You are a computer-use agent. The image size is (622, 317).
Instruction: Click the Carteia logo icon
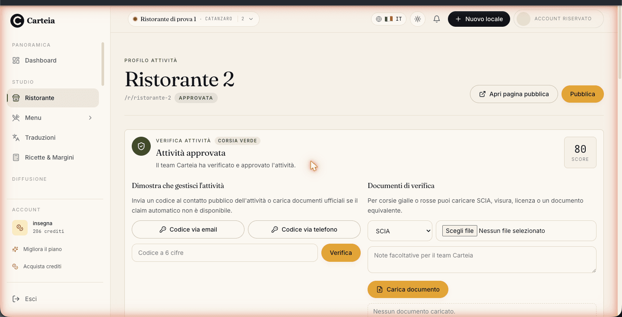17,21
